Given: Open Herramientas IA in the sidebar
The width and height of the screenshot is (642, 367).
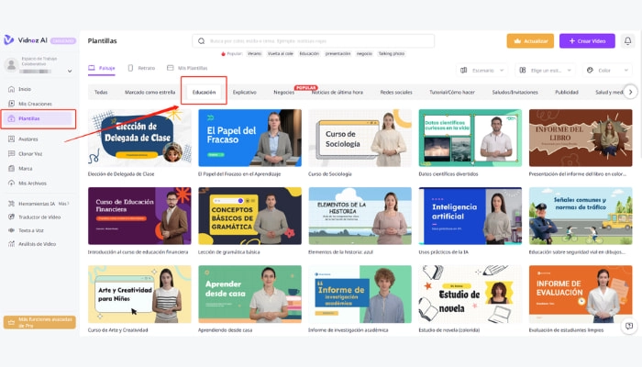Looking at the screenshot, I should coord(37,204).
